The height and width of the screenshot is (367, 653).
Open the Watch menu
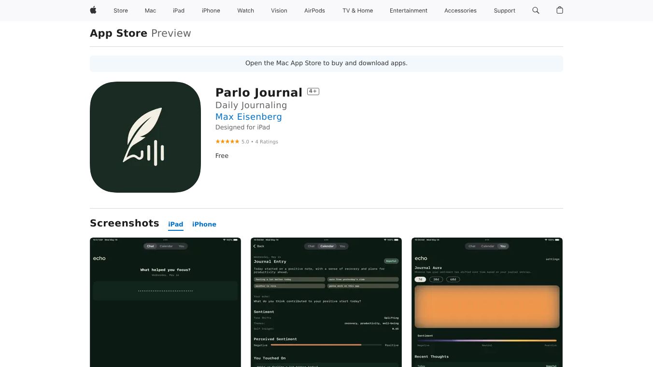(246, 11)
